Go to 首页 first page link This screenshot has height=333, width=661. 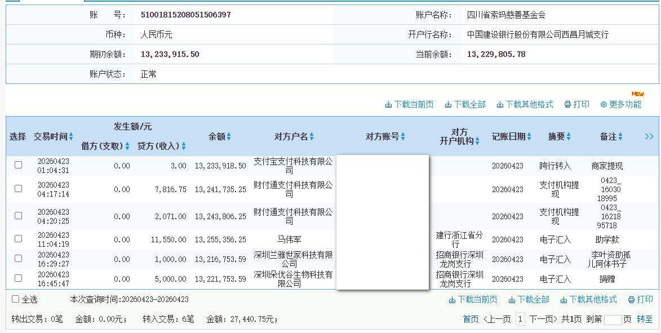471,319
